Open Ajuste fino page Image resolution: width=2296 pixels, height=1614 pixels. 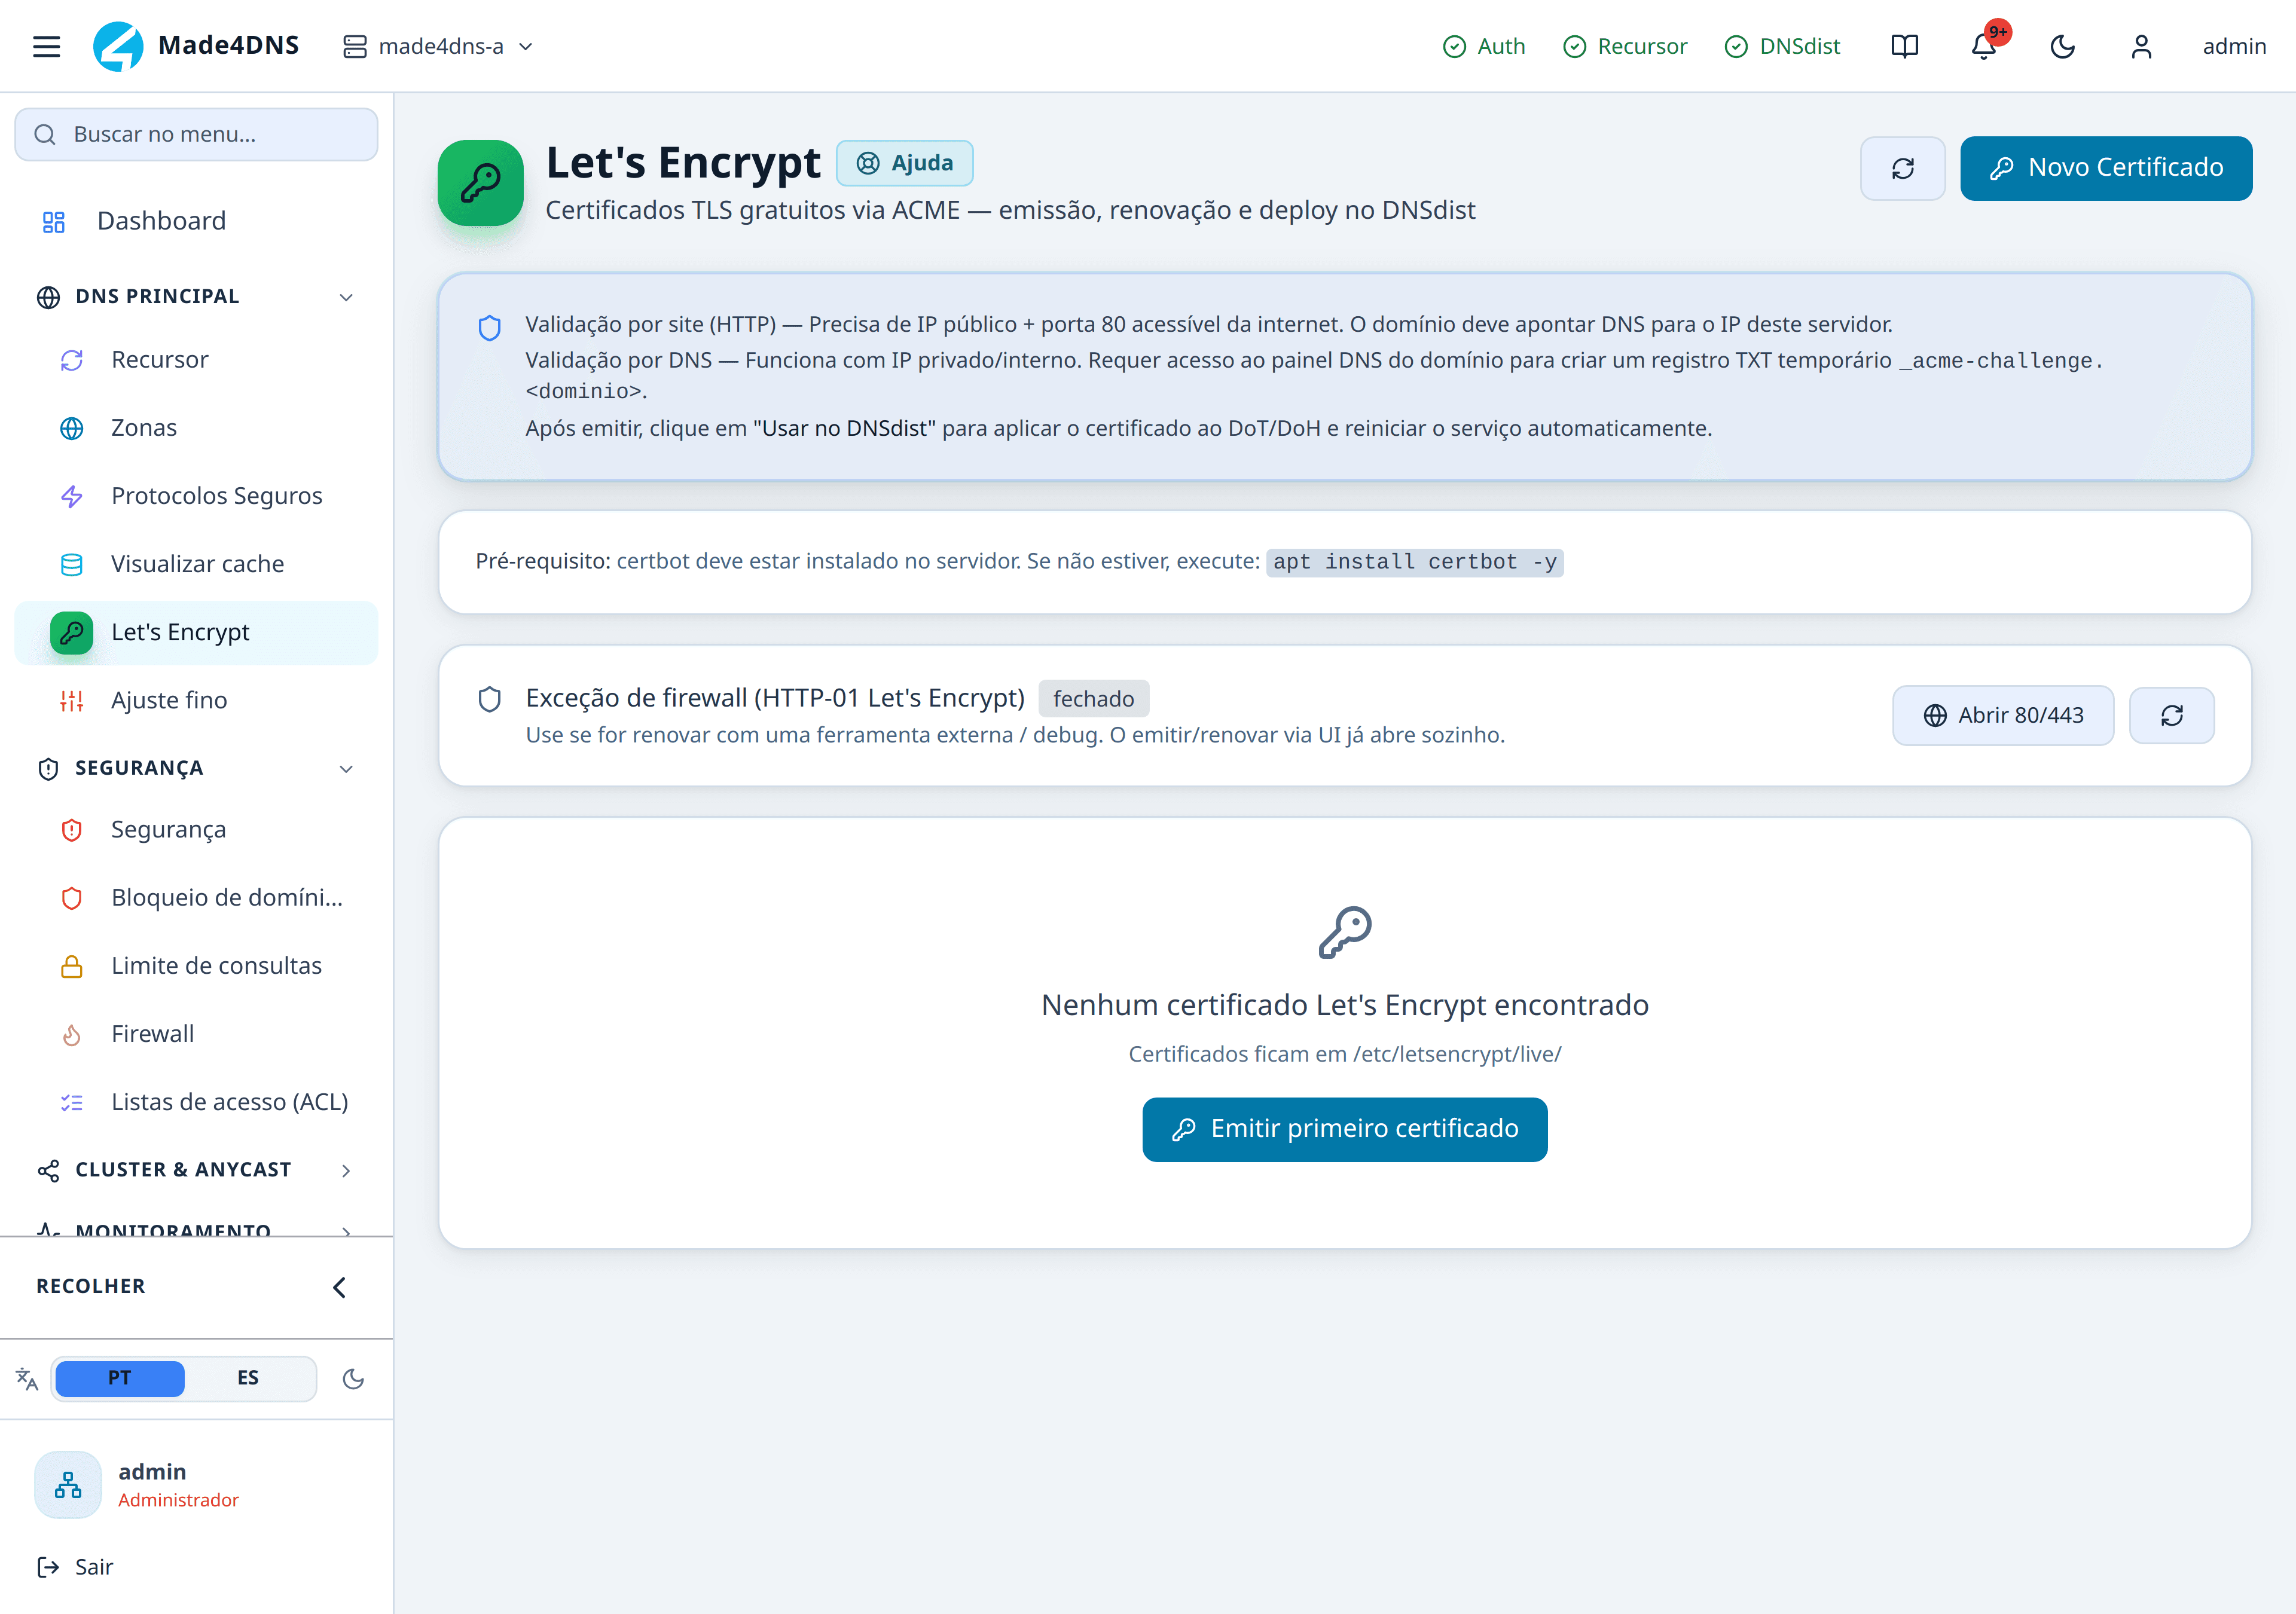(x=196, y=701)
